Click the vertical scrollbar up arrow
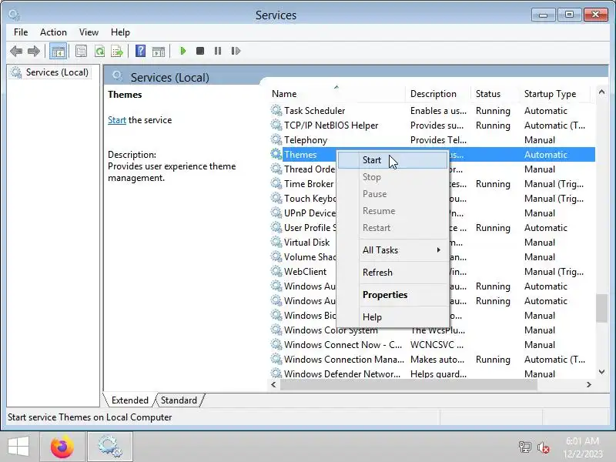Screen dimensions: 616x462 [601, 92]
